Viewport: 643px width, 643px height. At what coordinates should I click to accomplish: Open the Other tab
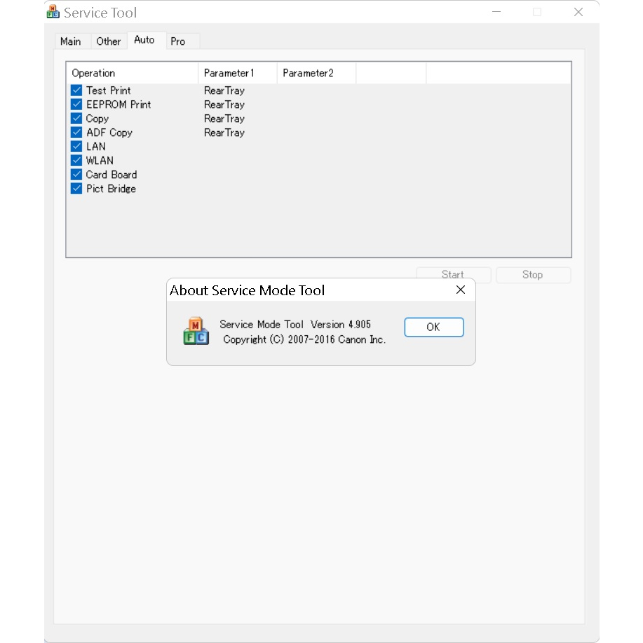pos(108,41)
